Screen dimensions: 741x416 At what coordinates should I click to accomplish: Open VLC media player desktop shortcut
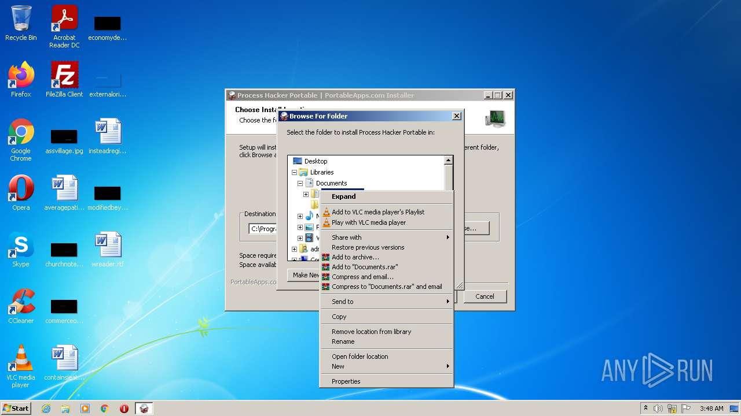tap(21, 366)
